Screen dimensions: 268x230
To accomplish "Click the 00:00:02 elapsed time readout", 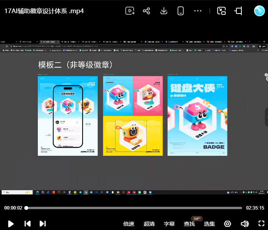I will click(x=13, y=208).
